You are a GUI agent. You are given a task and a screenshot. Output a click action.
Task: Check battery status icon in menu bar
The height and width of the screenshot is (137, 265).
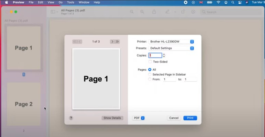pyautogui.click(x=210, y=2)
